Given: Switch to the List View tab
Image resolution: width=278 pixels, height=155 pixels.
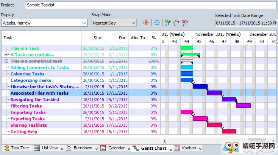Looking at the screenshot, I should click(46, 148).
